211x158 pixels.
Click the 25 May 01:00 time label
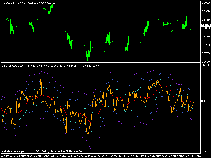tap(127, 156)
